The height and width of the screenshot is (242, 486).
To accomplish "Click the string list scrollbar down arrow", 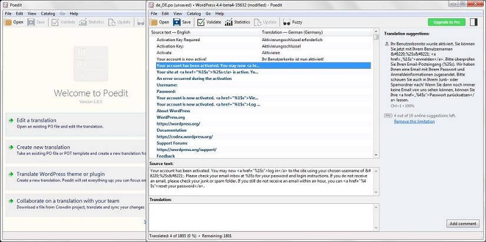I will coord(376,155).
